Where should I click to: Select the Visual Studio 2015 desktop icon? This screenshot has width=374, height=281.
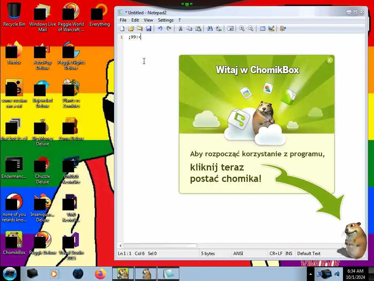point(71,246)
